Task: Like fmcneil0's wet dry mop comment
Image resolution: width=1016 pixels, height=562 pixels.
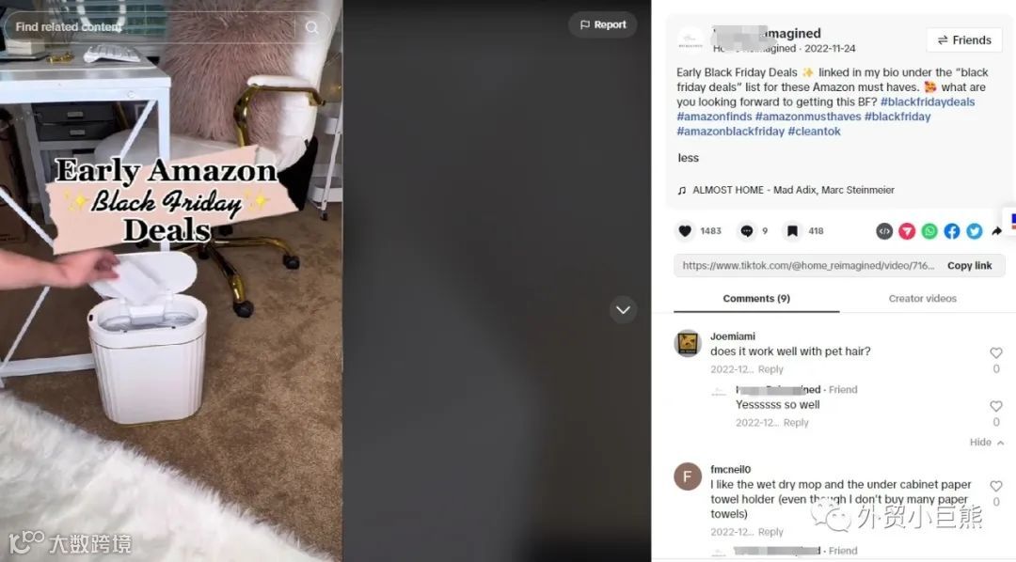Action: (x=996, y=486)
